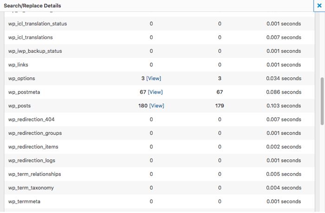Select the wp_posts table name
325x213 pixels.
[x=20, y=106]
